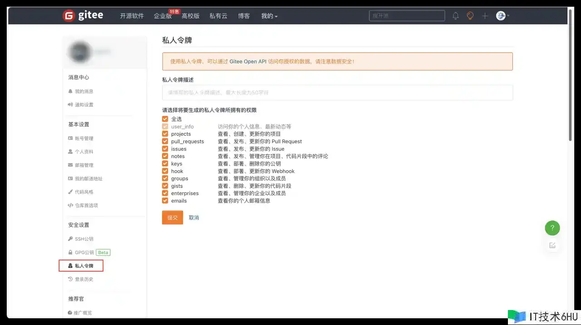The image size is (581, 325).
Task: Toggle the emails checkbox
Action: pyautogui.click(x=165, y=201)
